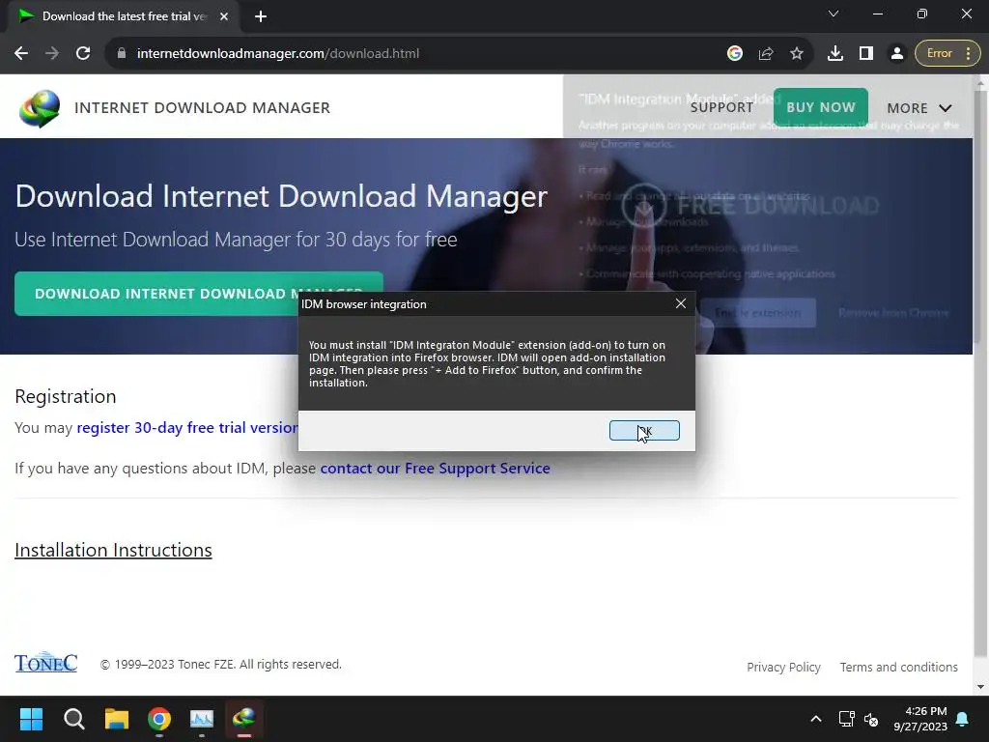Click the padlock site info icon
This screenshot has height=742, width=989.
click(122, 54)
